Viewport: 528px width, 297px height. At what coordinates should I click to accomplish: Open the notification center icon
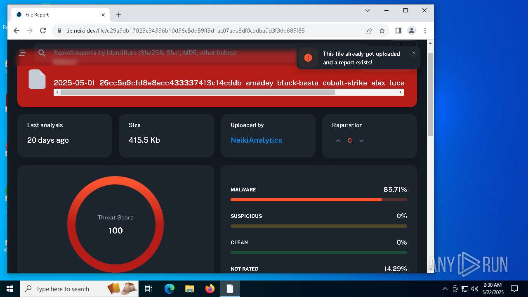tap(514, 289)
